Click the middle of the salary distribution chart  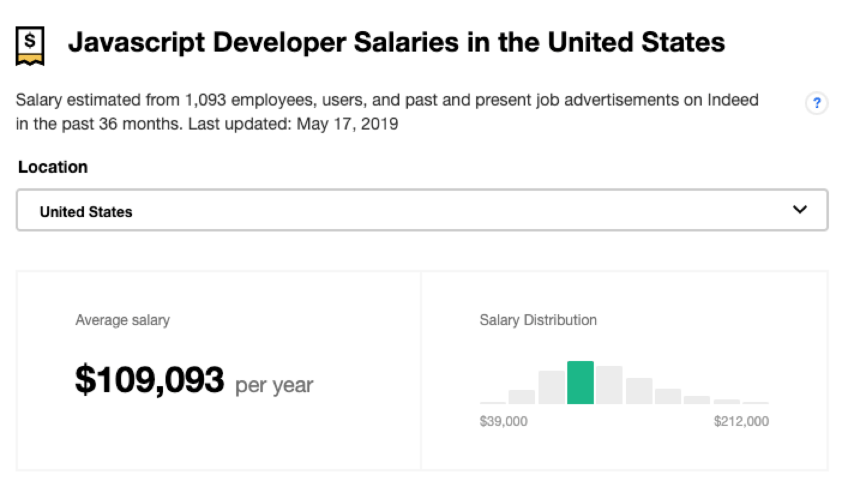(x=624, y=384)
